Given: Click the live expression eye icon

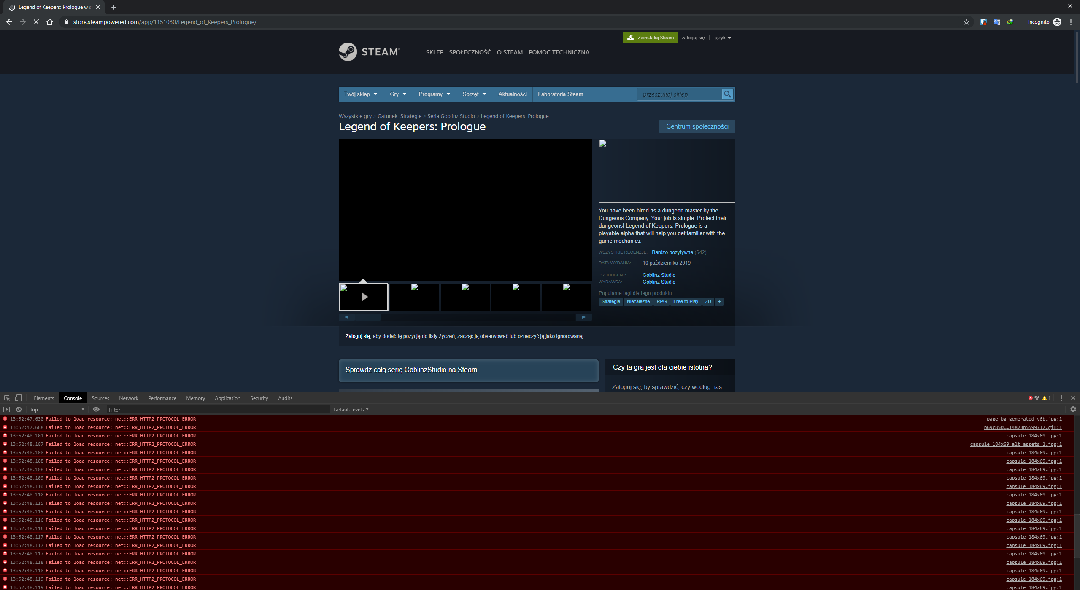Looking at the screenshot, I should [x=96, y=409].
